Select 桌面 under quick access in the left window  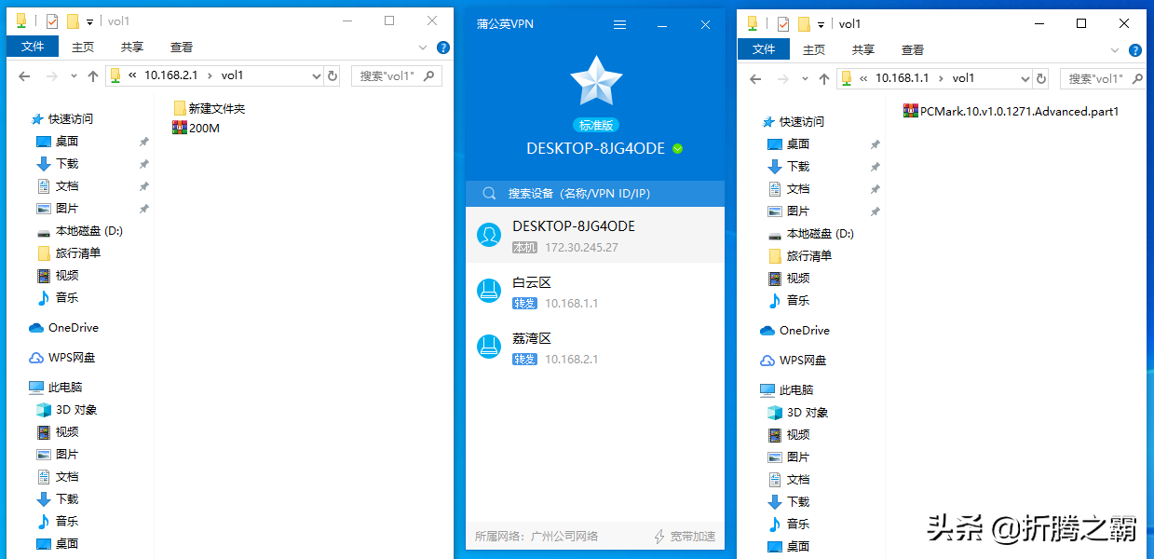pyautogui.click(x=66, y=142)
